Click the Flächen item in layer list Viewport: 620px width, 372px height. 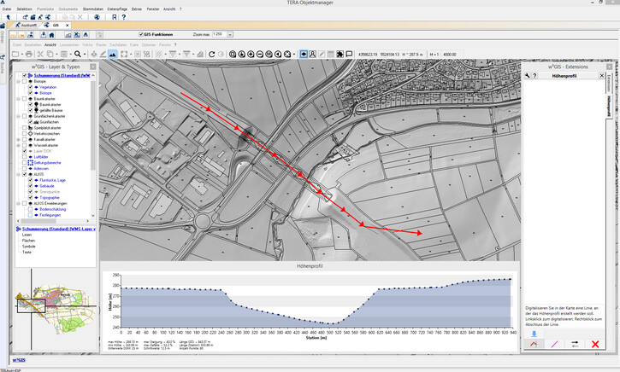27,241
